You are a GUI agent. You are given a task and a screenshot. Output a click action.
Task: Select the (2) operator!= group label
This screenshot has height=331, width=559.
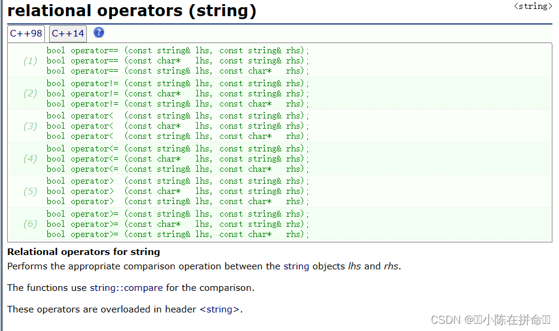[x=30, y=93]
